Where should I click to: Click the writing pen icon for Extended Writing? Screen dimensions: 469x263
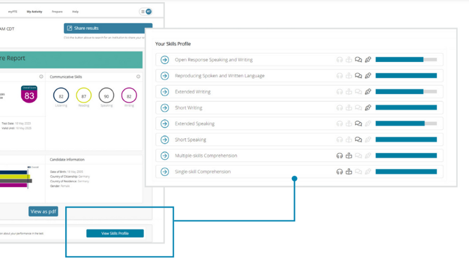tap(368, 92)
